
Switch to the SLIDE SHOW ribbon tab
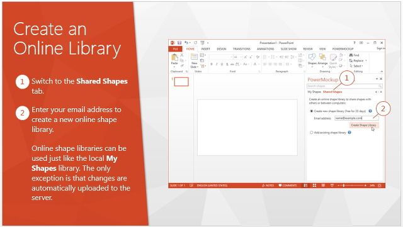tap(288, 49)
